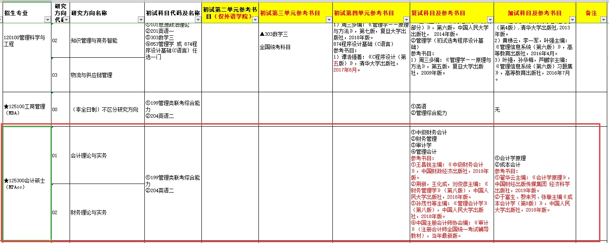
Task: Select the 会计理论与实务 direction cell
Action: (107, 155)
